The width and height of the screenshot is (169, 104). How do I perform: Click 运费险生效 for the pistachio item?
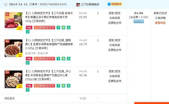[115, 81]
